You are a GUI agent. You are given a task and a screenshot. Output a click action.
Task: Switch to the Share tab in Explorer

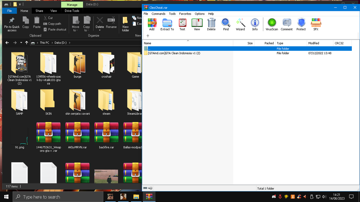click(x=39, y=11)
